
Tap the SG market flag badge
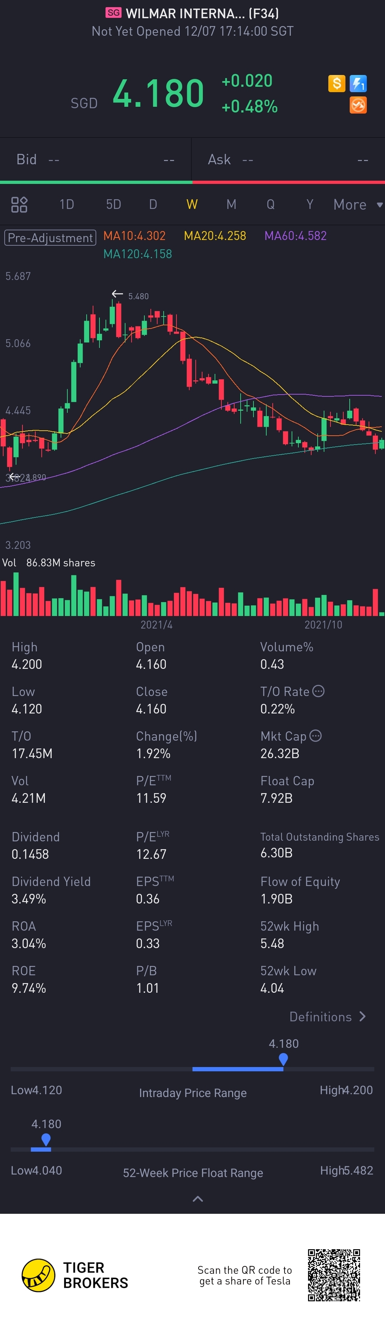(x=113, y=13)
